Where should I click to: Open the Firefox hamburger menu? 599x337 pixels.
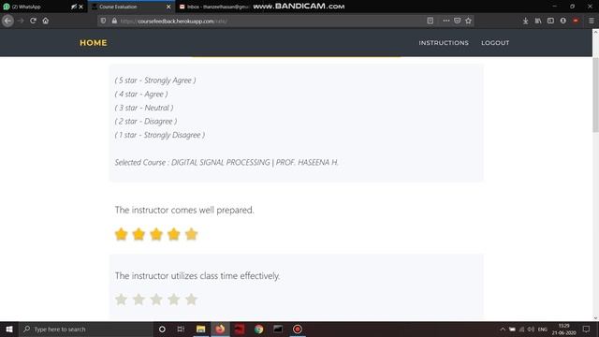[x=591, y=21]
